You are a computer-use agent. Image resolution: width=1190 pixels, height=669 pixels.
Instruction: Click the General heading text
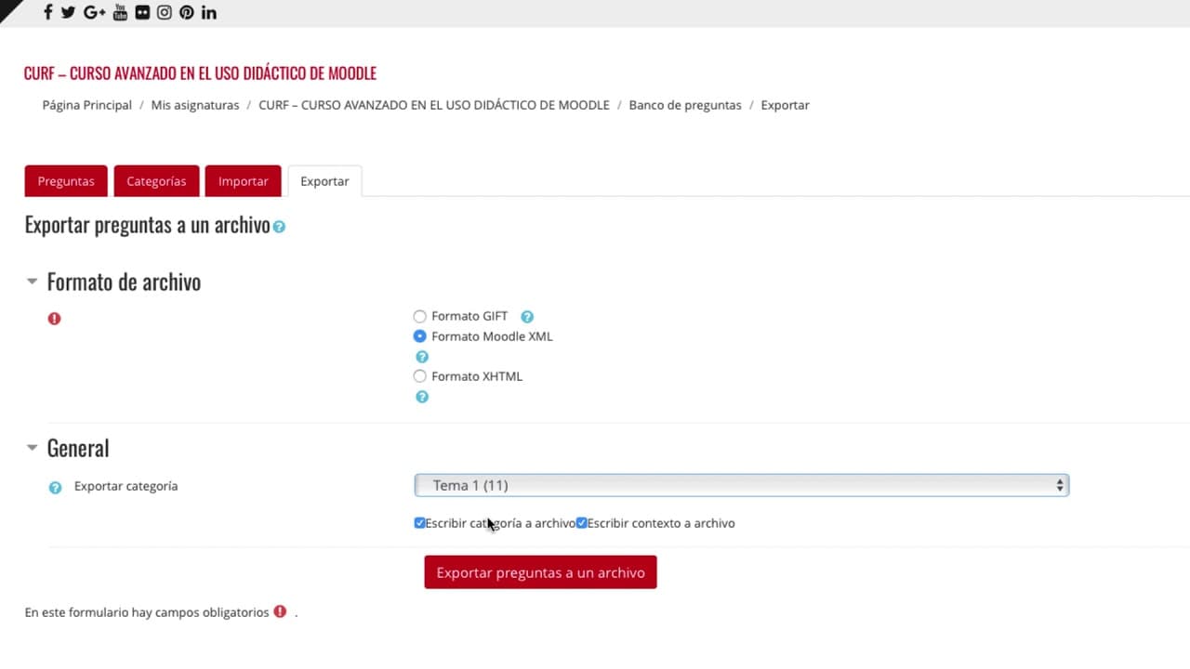coord(78,448)
